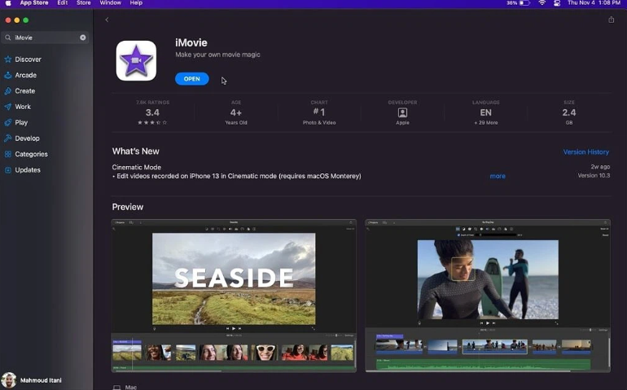Image resolution: width=627 pixels, height=390 pixels.
Task: Open the SEASIDE preview screenshot
Action: 234,296
